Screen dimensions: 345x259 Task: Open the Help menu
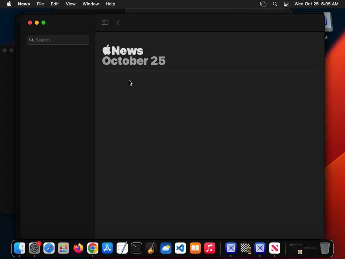(111, 4)
